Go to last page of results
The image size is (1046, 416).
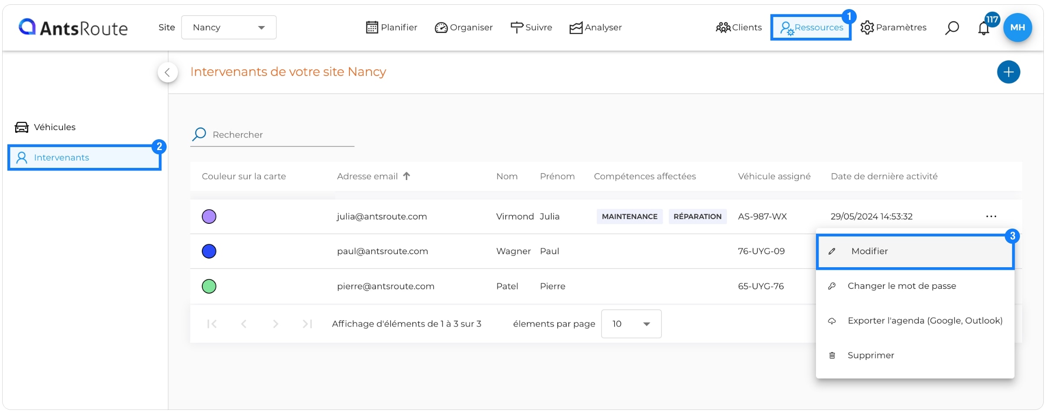pyautogui.click(x=307, y=324)
